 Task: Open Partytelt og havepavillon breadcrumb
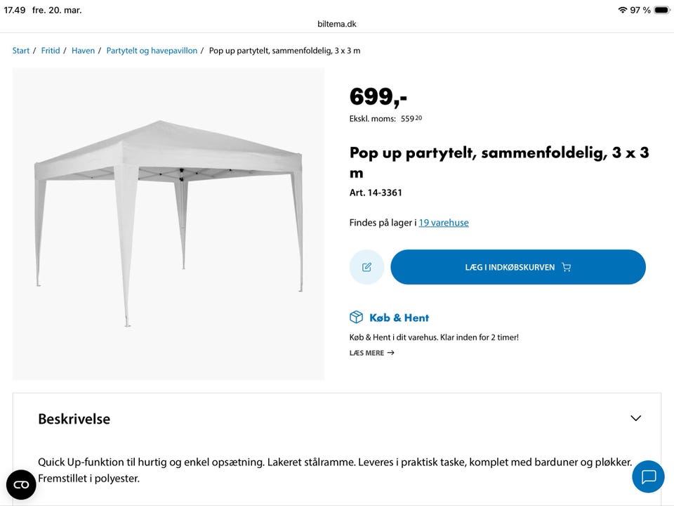tap(152, 51)
